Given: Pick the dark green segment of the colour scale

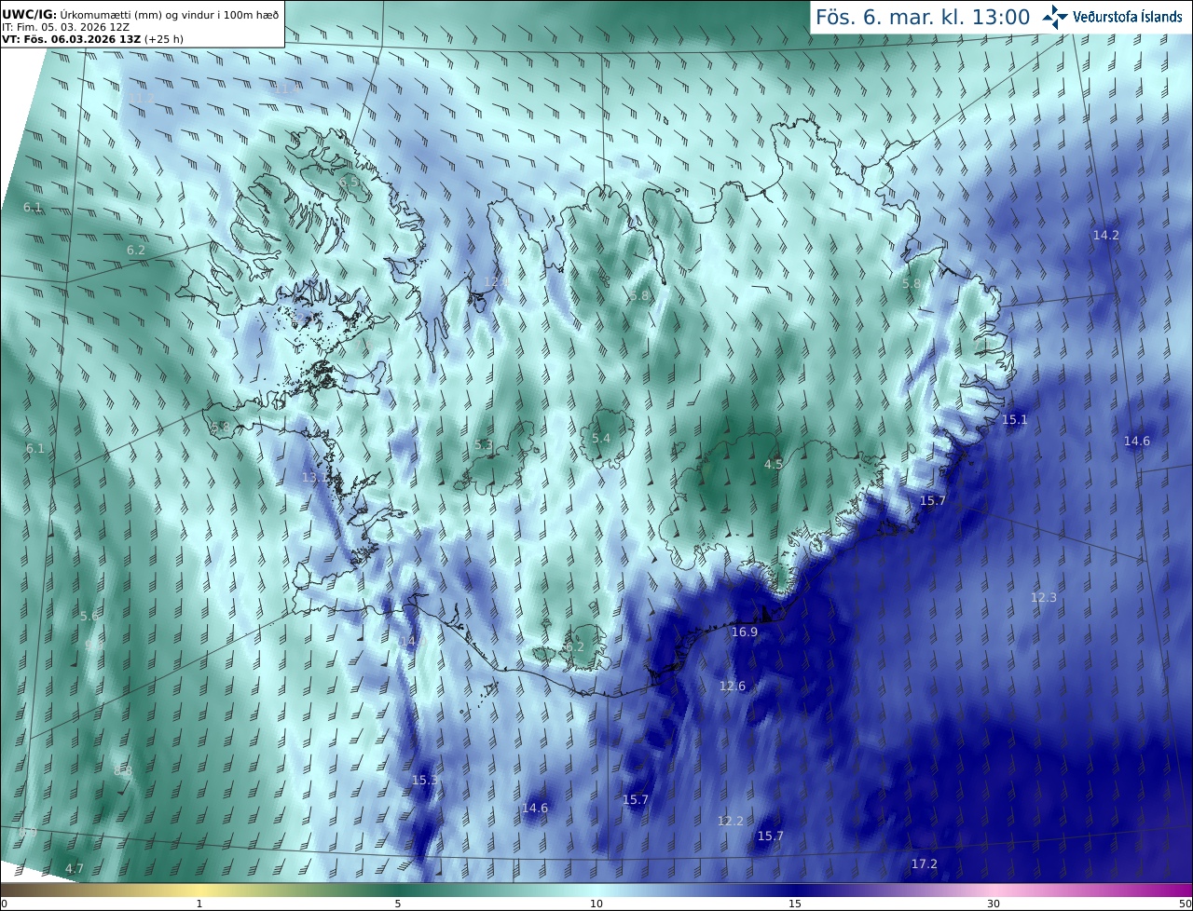Looking at the screenshot, I should [x=398, y=891].
